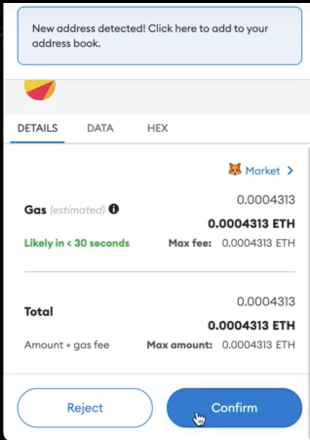Click the Max fee value
This screenshot has height=440, width=310.
258,242
